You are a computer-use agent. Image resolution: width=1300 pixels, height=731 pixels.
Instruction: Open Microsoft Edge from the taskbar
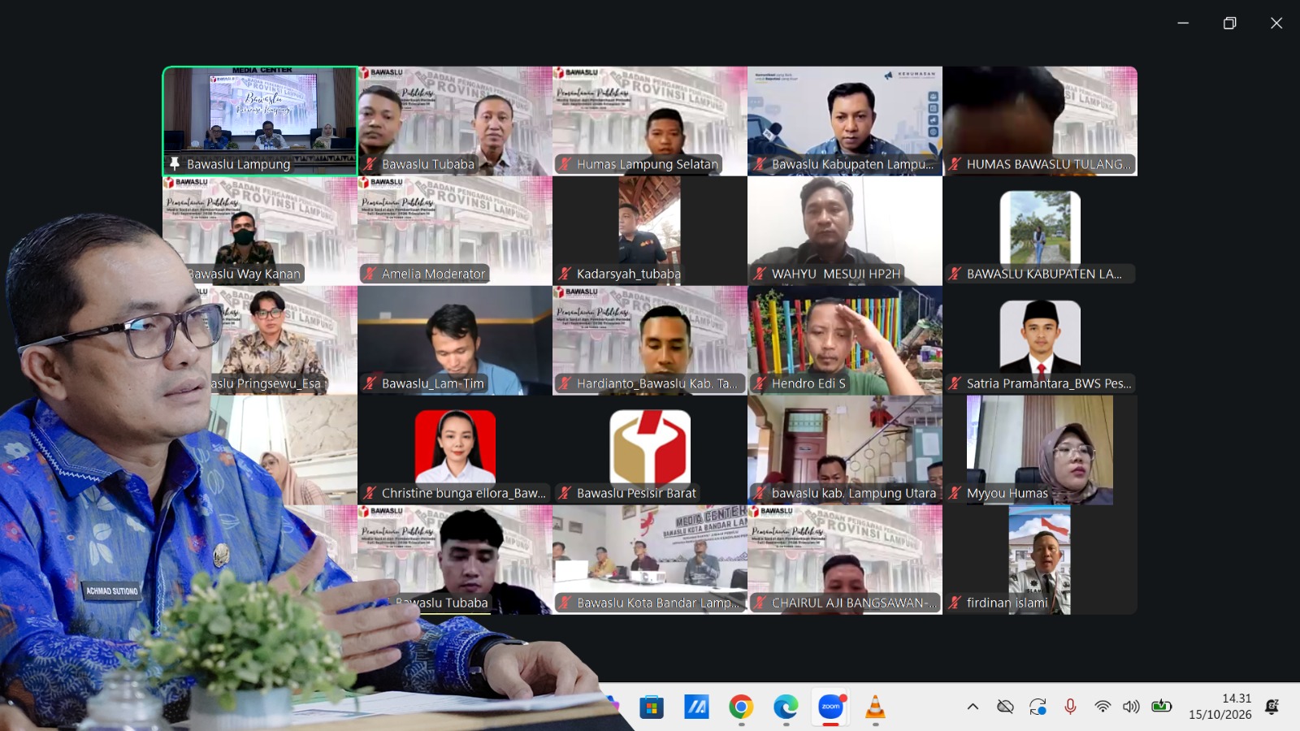point(786,707)
